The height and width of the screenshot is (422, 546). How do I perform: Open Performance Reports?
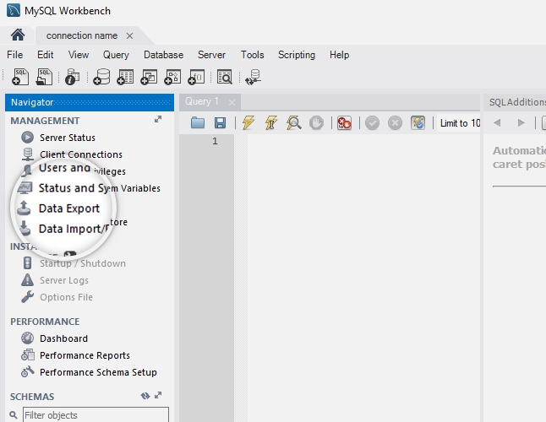[85, 355]
